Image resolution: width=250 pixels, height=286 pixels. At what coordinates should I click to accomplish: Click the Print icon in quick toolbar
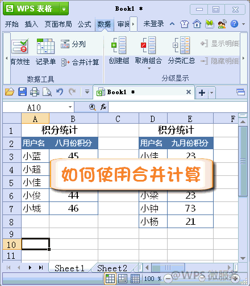tap(35, 92)
